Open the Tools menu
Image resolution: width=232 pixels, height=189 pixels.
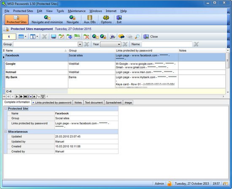click(60, 11)
